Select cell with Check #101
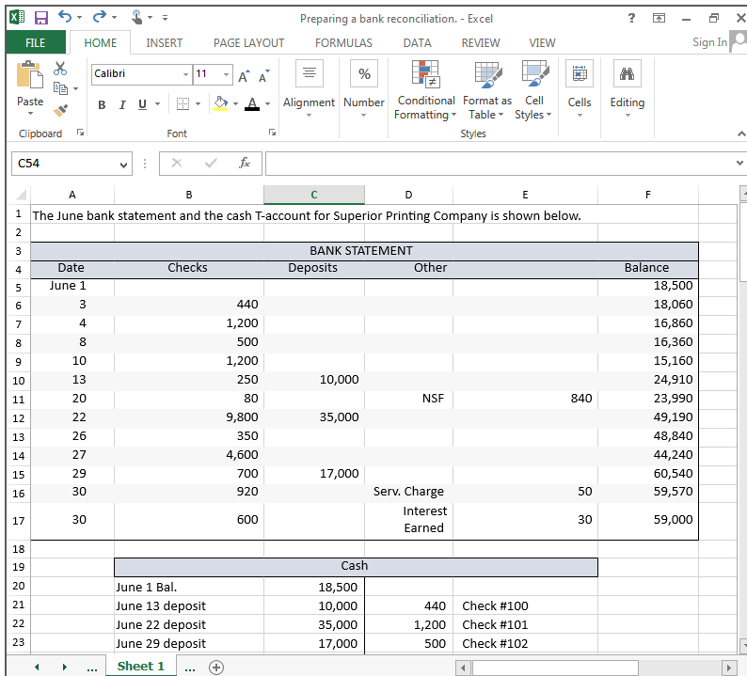Image resolution: width=747 pixels, height=676 pixels. click(525, 624)
